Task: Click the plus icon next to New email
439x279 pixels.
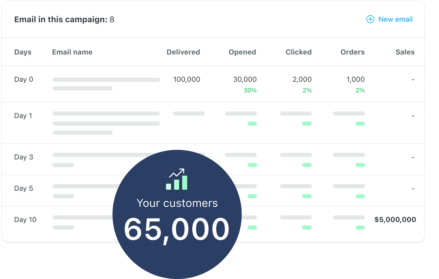Action: (370, 19)
